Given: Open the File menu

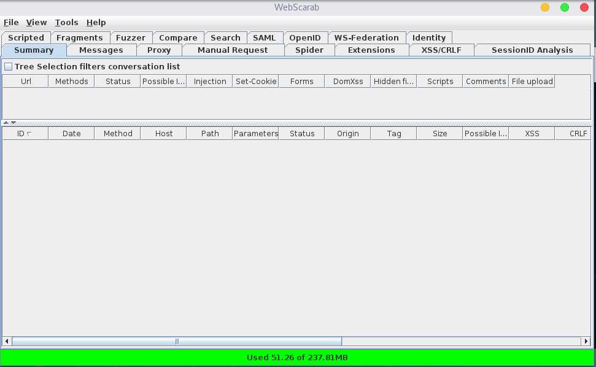Looking at the screenshot, I should pyautogui.click(x=11, y=23).
